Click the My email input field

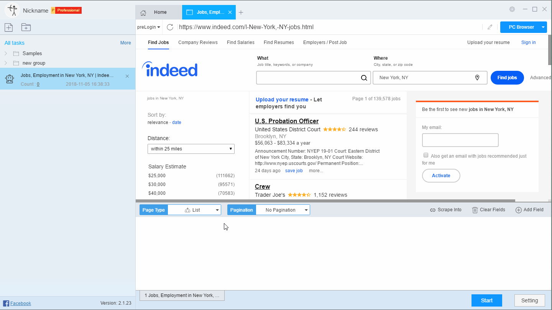460,140
